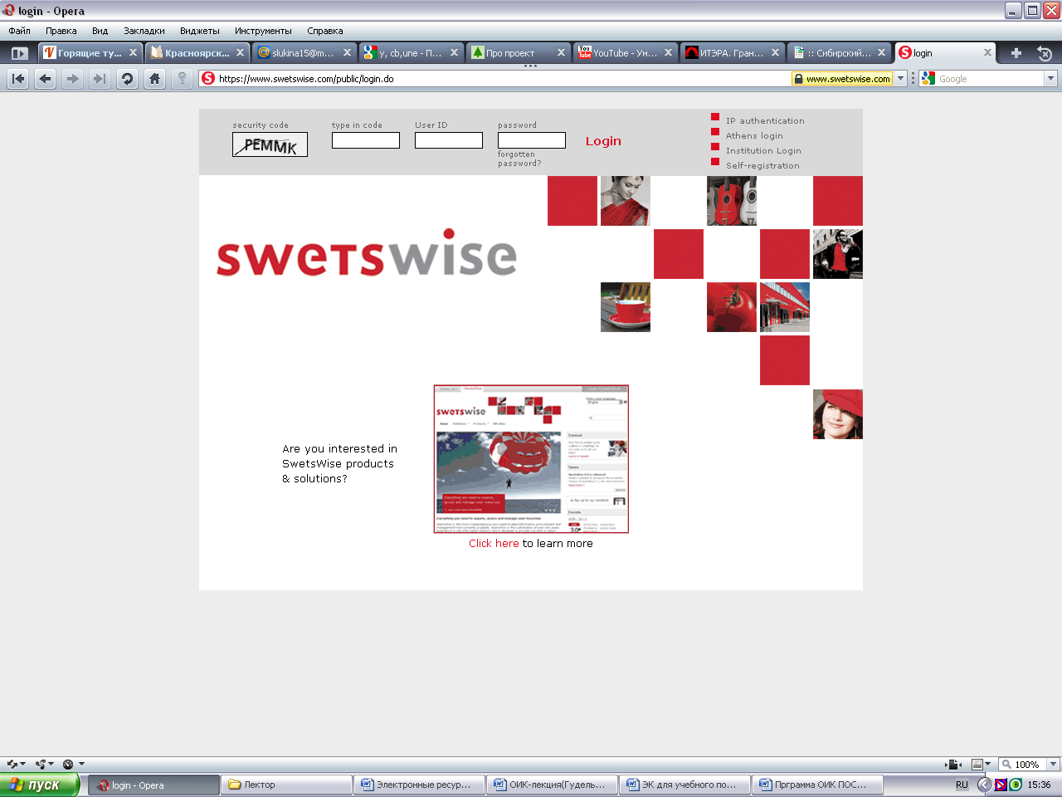
Task: Open the Вид menu
Action: (x=100, y=31)
